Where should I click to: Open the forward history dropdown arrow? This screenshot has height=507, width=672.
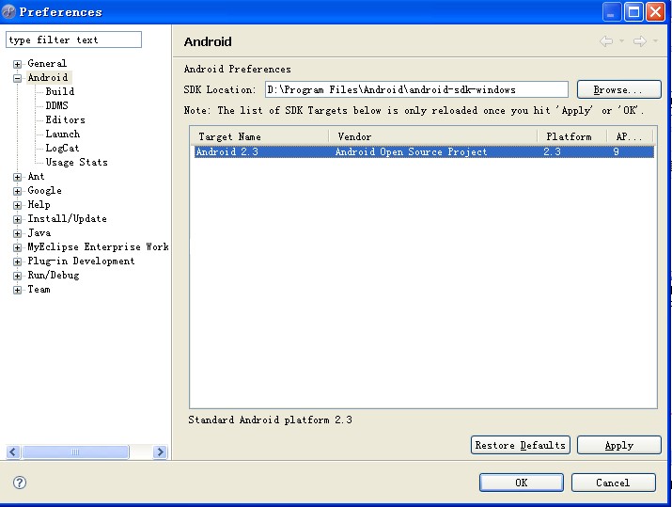655,41
